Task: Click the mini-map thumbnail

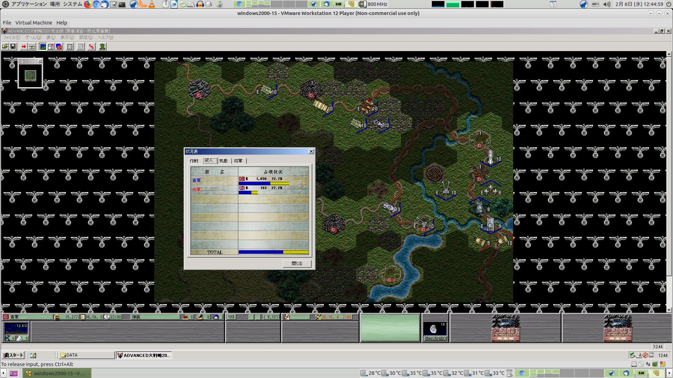Action: [30, 76]
